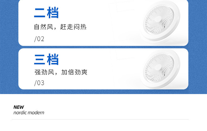
Task: Click the word nordic below NEW
Action: click(20, 113)
